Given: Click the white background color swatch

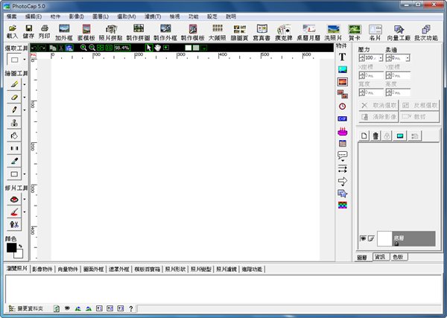Looking at the screenshot, I should [19, 255].
